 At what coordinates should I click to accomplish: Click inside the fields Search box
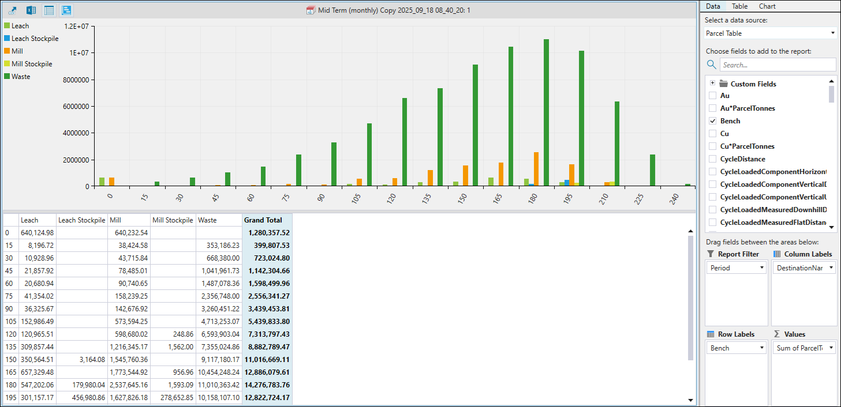tap(778, 65)
